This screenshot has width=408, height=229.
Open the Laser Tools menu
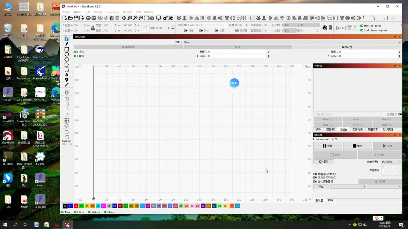113,12
